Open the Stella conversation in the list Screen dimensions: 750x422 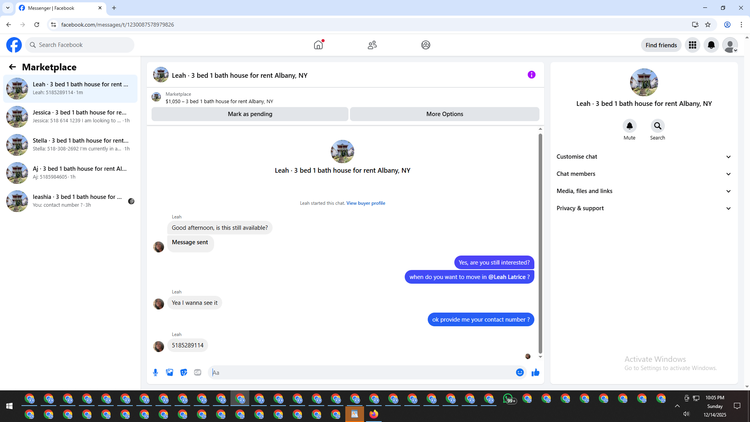click(x=70, y=145)
